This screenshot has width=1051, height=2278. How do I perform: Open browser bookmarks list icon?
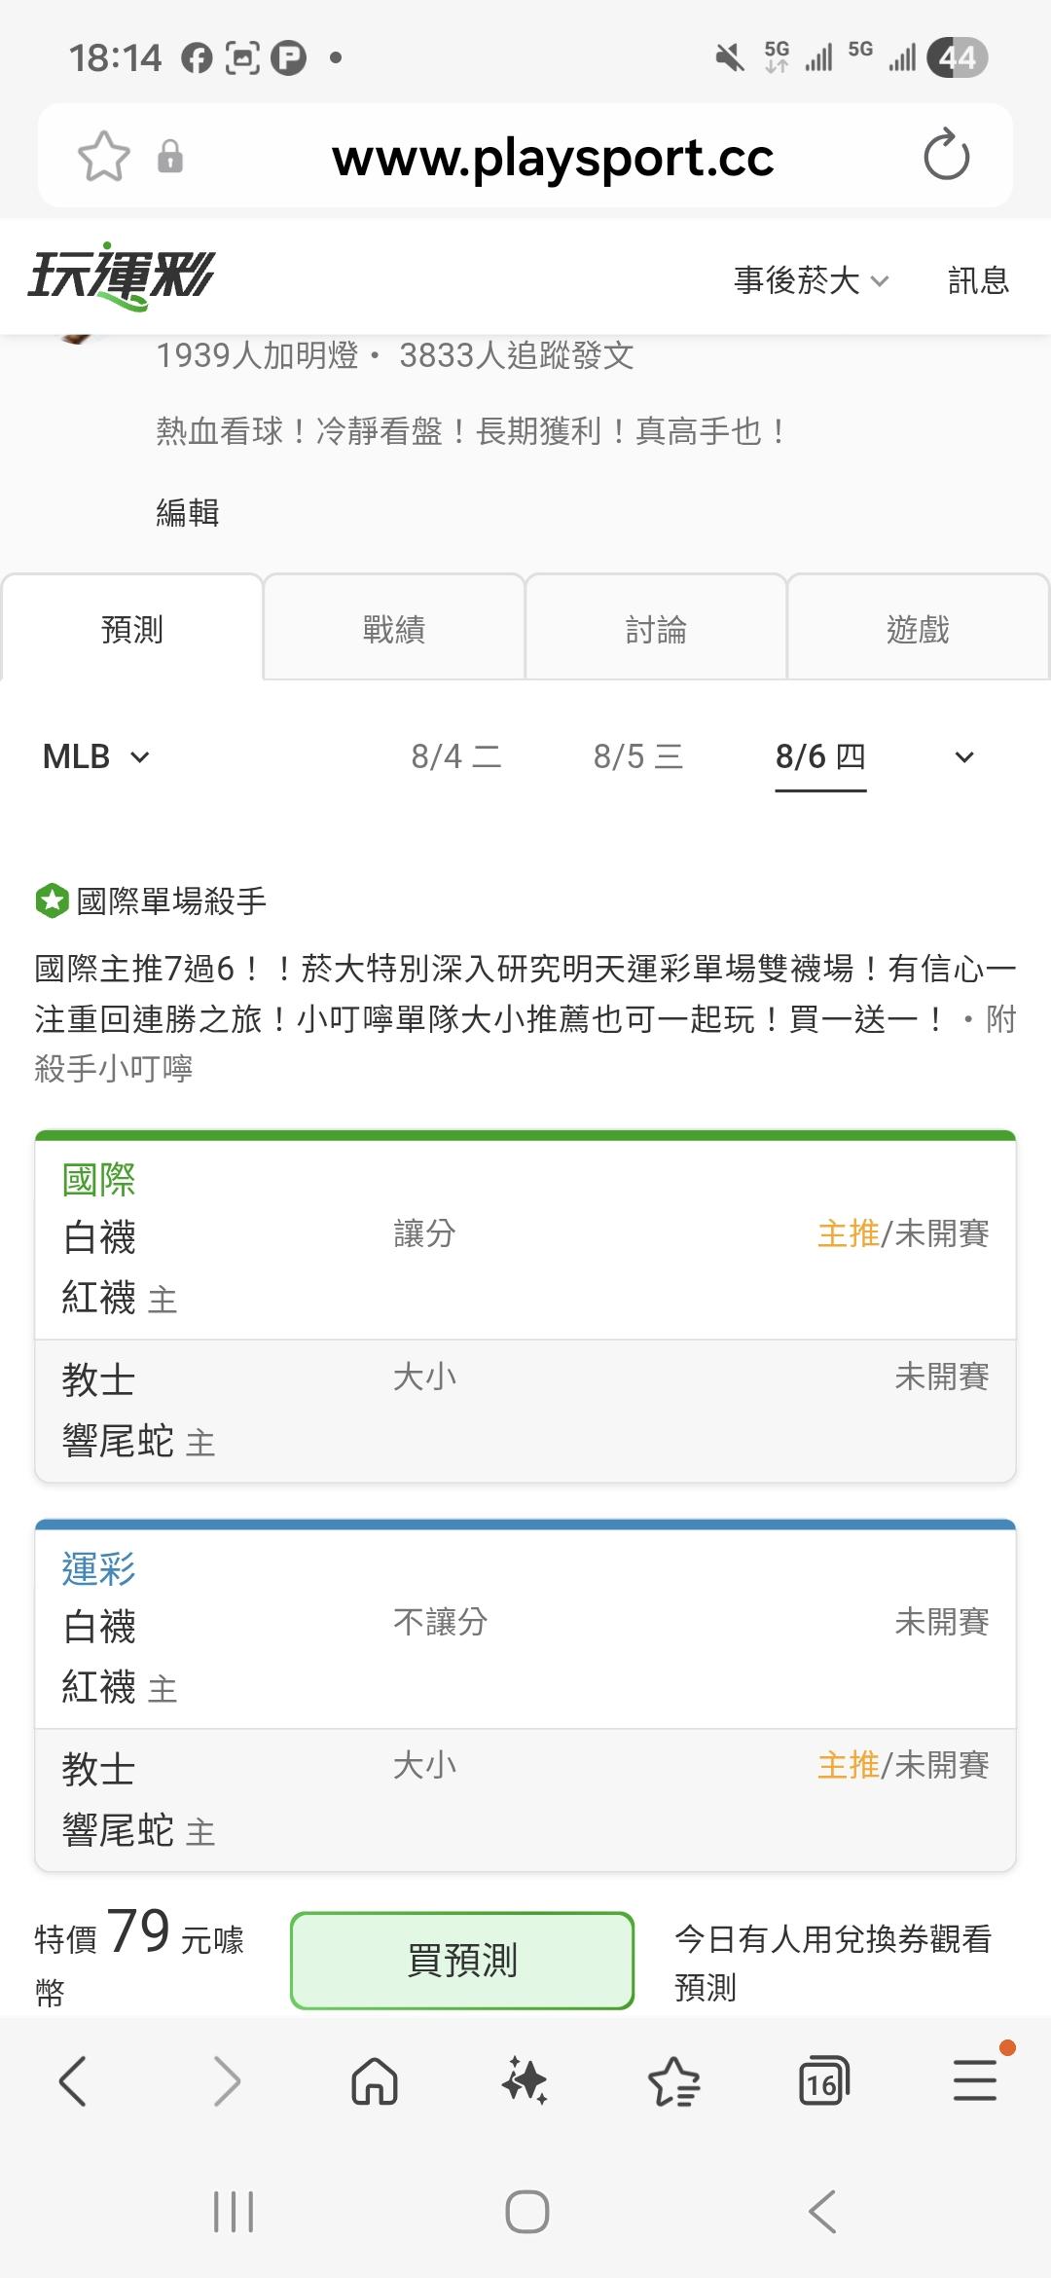click(674, 2082)
